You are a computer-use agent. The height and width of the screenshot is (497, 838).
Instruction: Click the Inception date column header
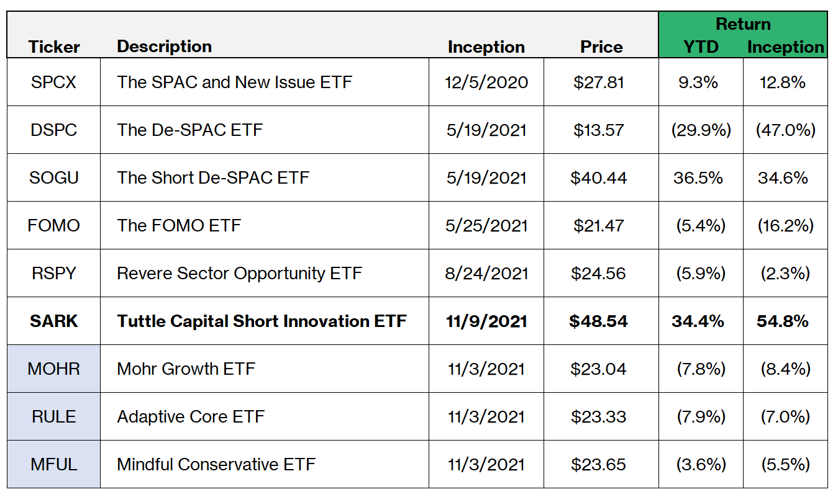[x=486, y=47]
